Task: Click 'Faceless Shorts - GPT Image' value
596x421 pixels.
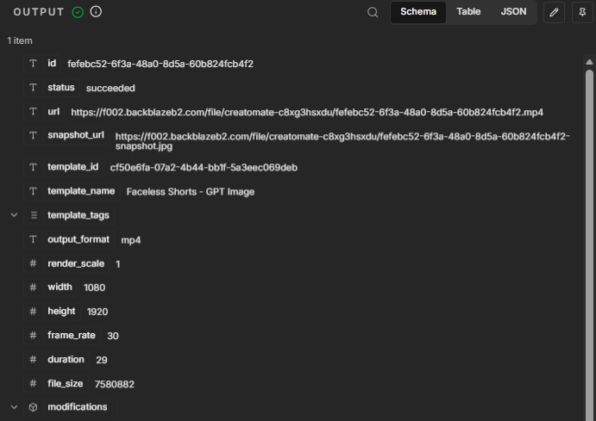Action: (191, 192)
